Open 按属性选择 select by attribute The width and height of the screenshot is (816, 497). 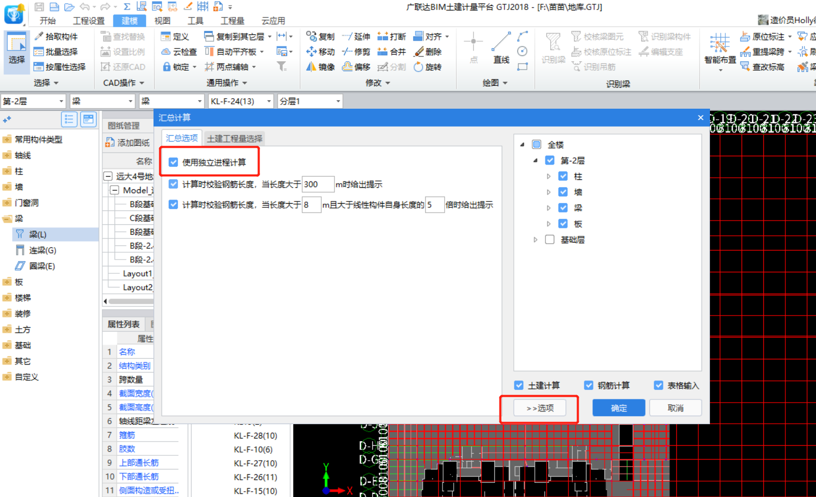click(60, 67)
